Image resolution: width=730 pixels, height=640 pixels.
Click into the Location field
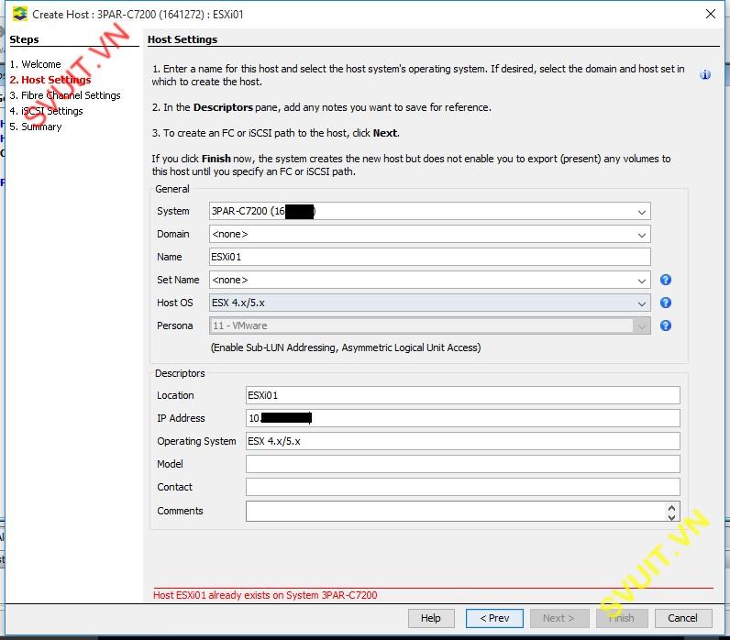click(463, 395)
